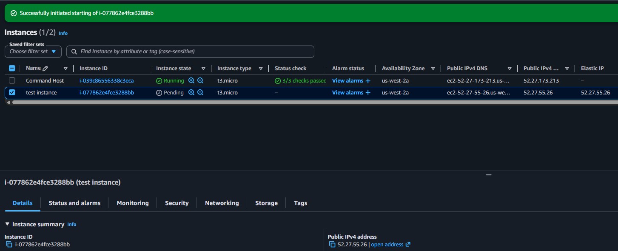This screenshot has width=618, height=251.
Task: Open the Instance state column filter dropdown
Action: coord(203,68)
